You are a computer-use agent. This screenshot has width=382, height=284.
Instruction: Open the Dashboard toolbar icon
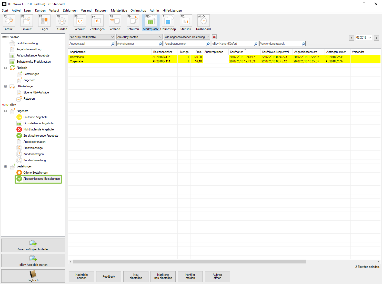pos(204,23)
